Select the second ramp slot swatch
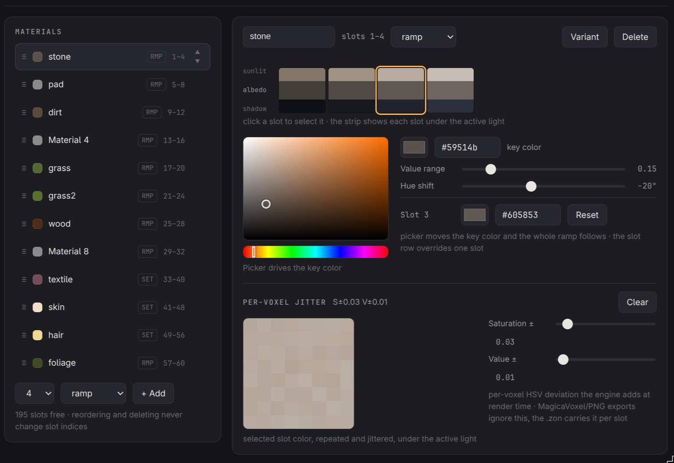This screenshot has width=674, height=463. (x=351, y=90)
